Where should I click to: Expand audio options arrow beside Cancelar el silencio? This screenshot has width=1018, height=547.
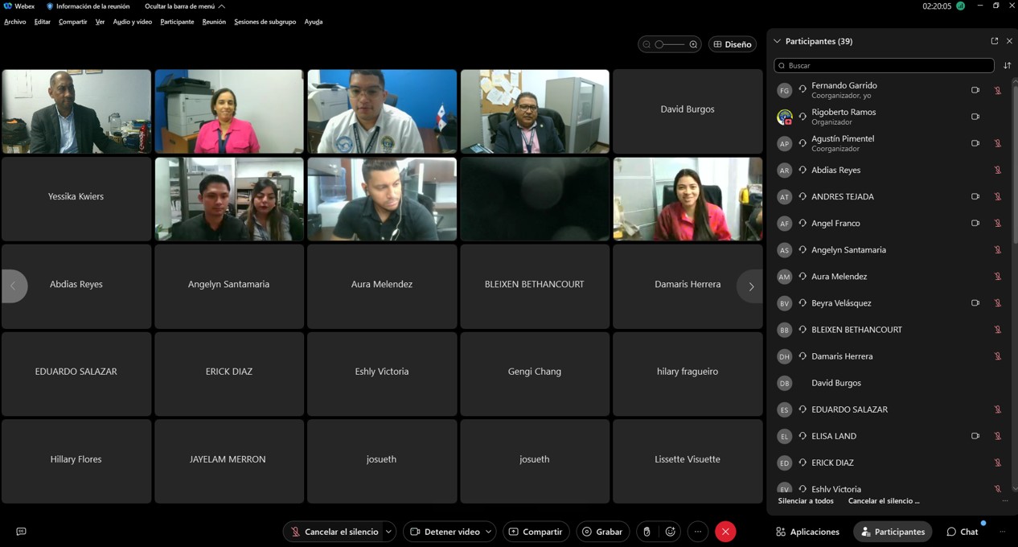pyautogui.click(x=388, y=532)
